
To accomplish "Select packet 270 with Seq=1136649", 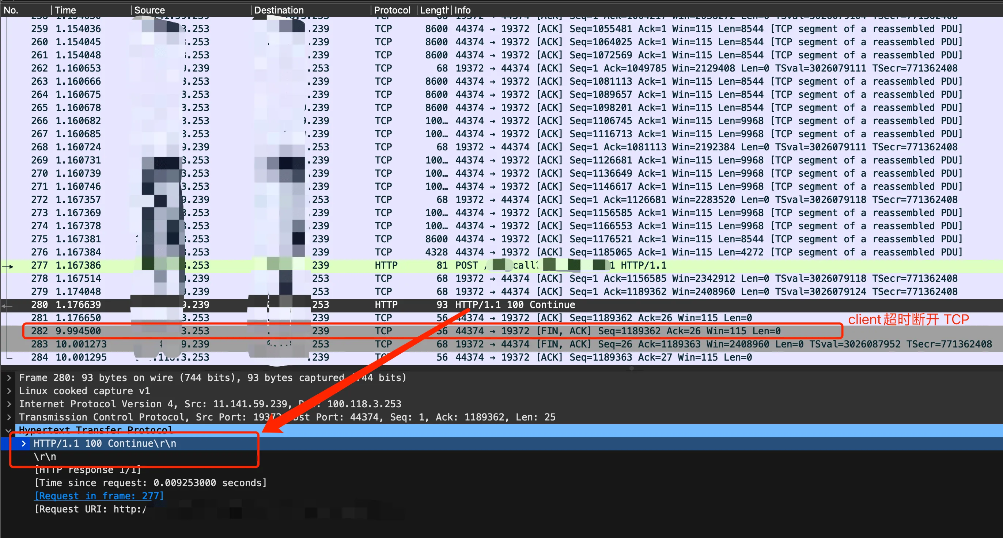I will (501, 173).
